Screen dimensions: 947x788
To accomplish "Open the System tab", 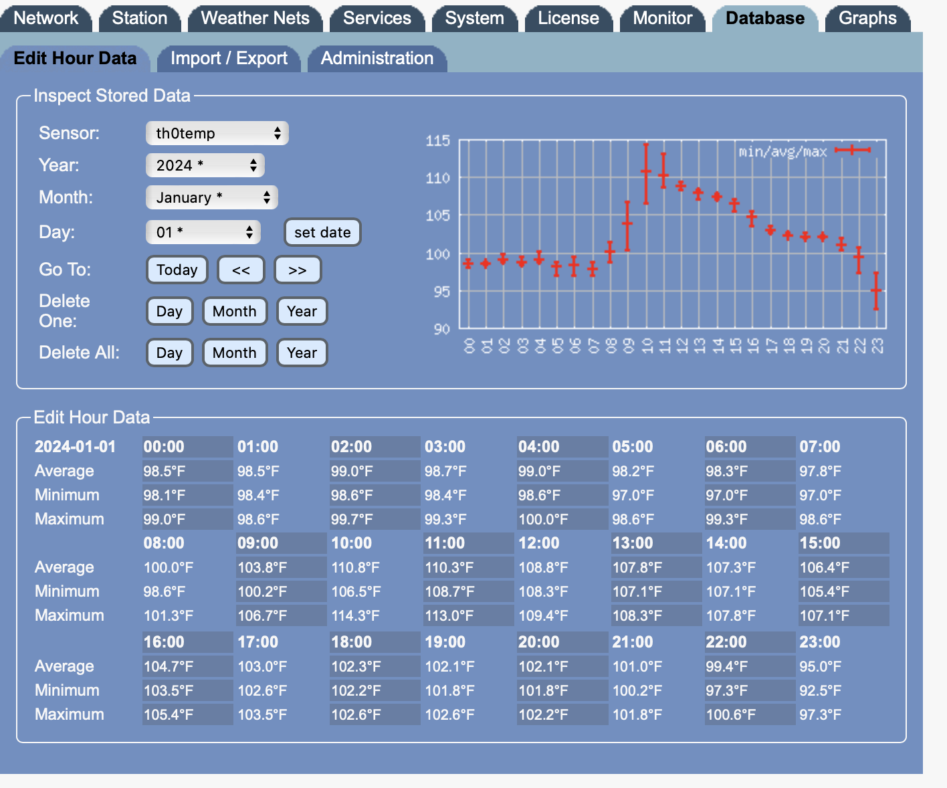I will 475,18.
